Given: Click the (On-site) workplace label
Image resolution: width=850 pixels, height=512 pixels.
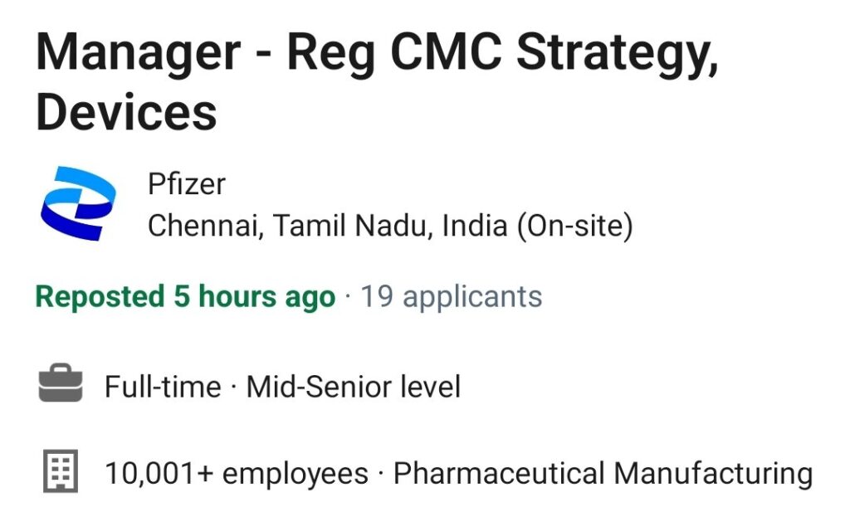Looking at the screenshot, I should pos(574,226).
